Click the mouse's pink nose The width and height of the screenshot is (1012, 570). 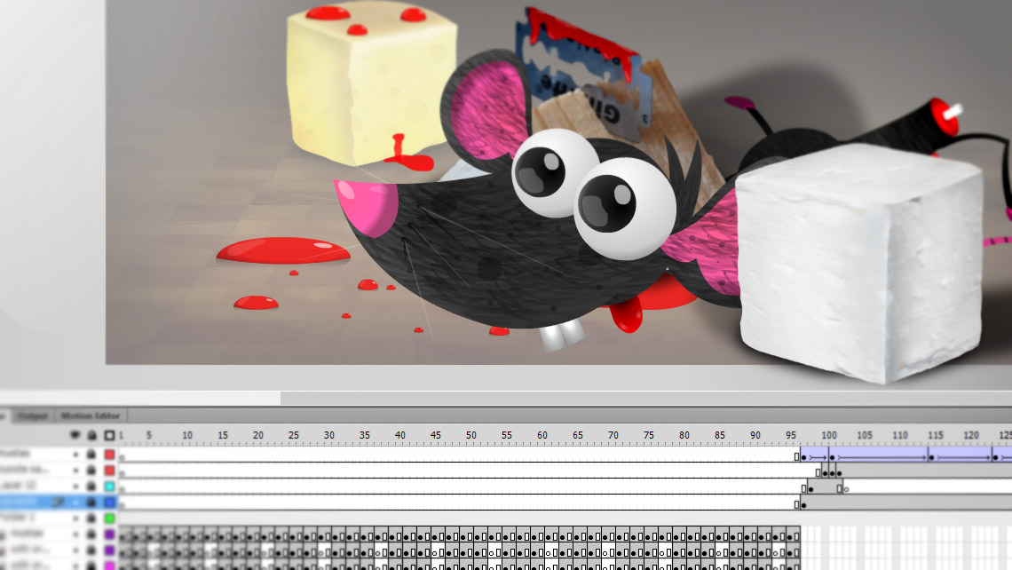pos(368,207)
